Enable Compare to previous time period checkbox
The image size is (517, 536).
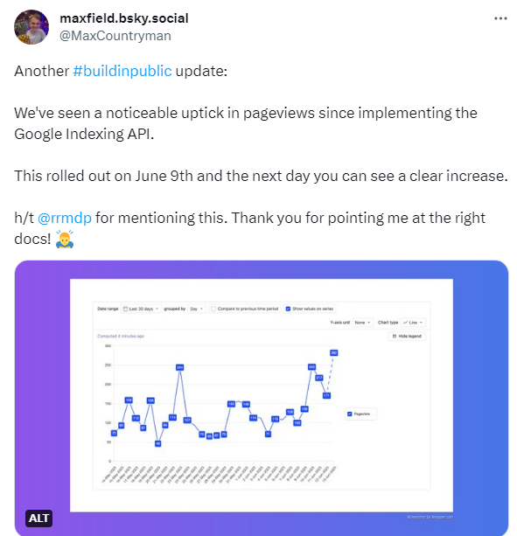click(213, 309)
